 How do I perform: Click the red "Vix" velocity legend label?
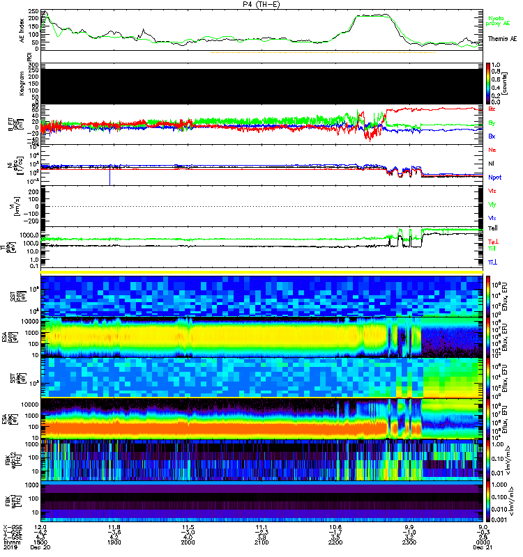click(x=492, y=191)
